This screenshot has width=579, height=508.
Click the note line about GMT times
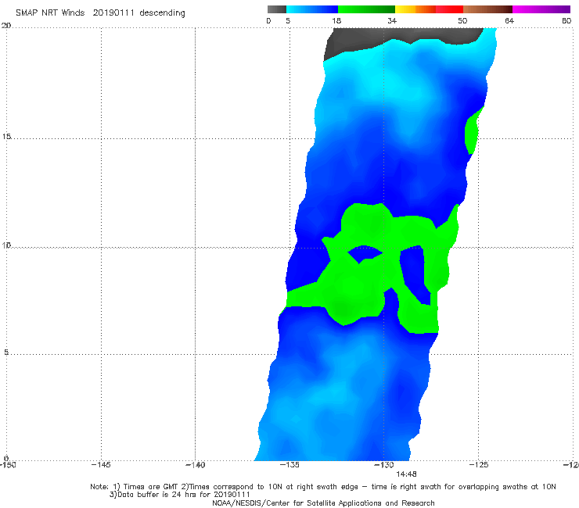323,487
